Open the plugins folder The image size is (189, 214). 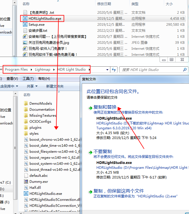(x=35, y=128)
